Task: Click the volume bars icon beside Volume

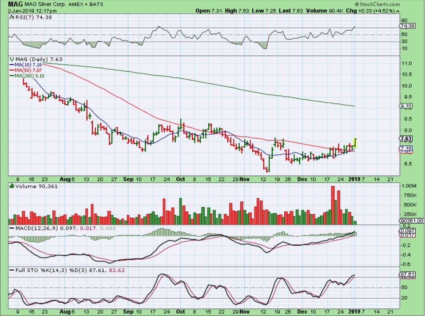Action: [x=12, y=186]
